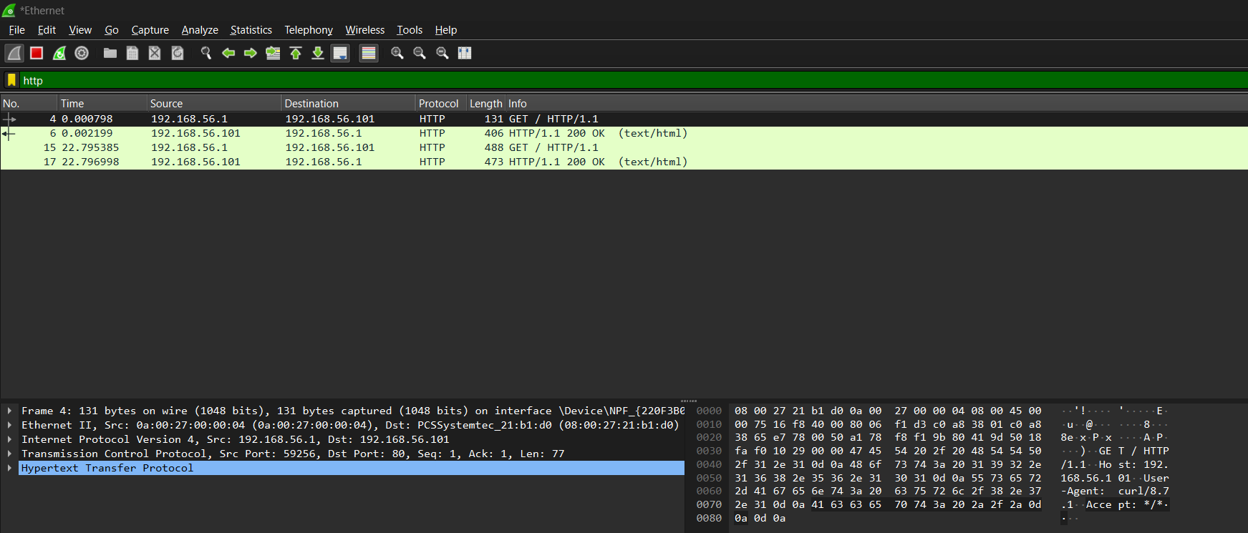Click hex offset 0000 in bytes pane
The image size is (1248, 533).
pos(709,411)
